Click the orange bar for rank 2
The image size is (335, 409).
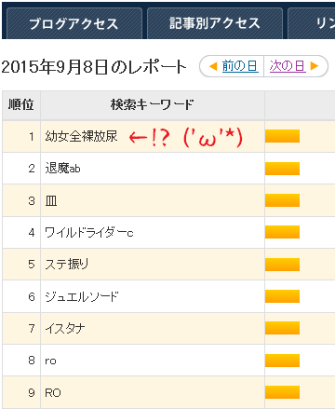pyautogui.click(x=282, y=169)
